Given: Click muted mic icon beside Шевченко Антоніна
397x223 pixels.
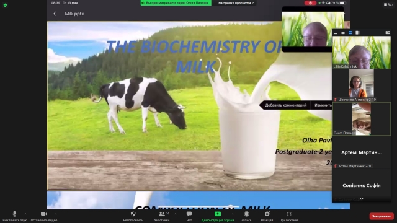Looking at the screenshot, I should pos(336,100).
